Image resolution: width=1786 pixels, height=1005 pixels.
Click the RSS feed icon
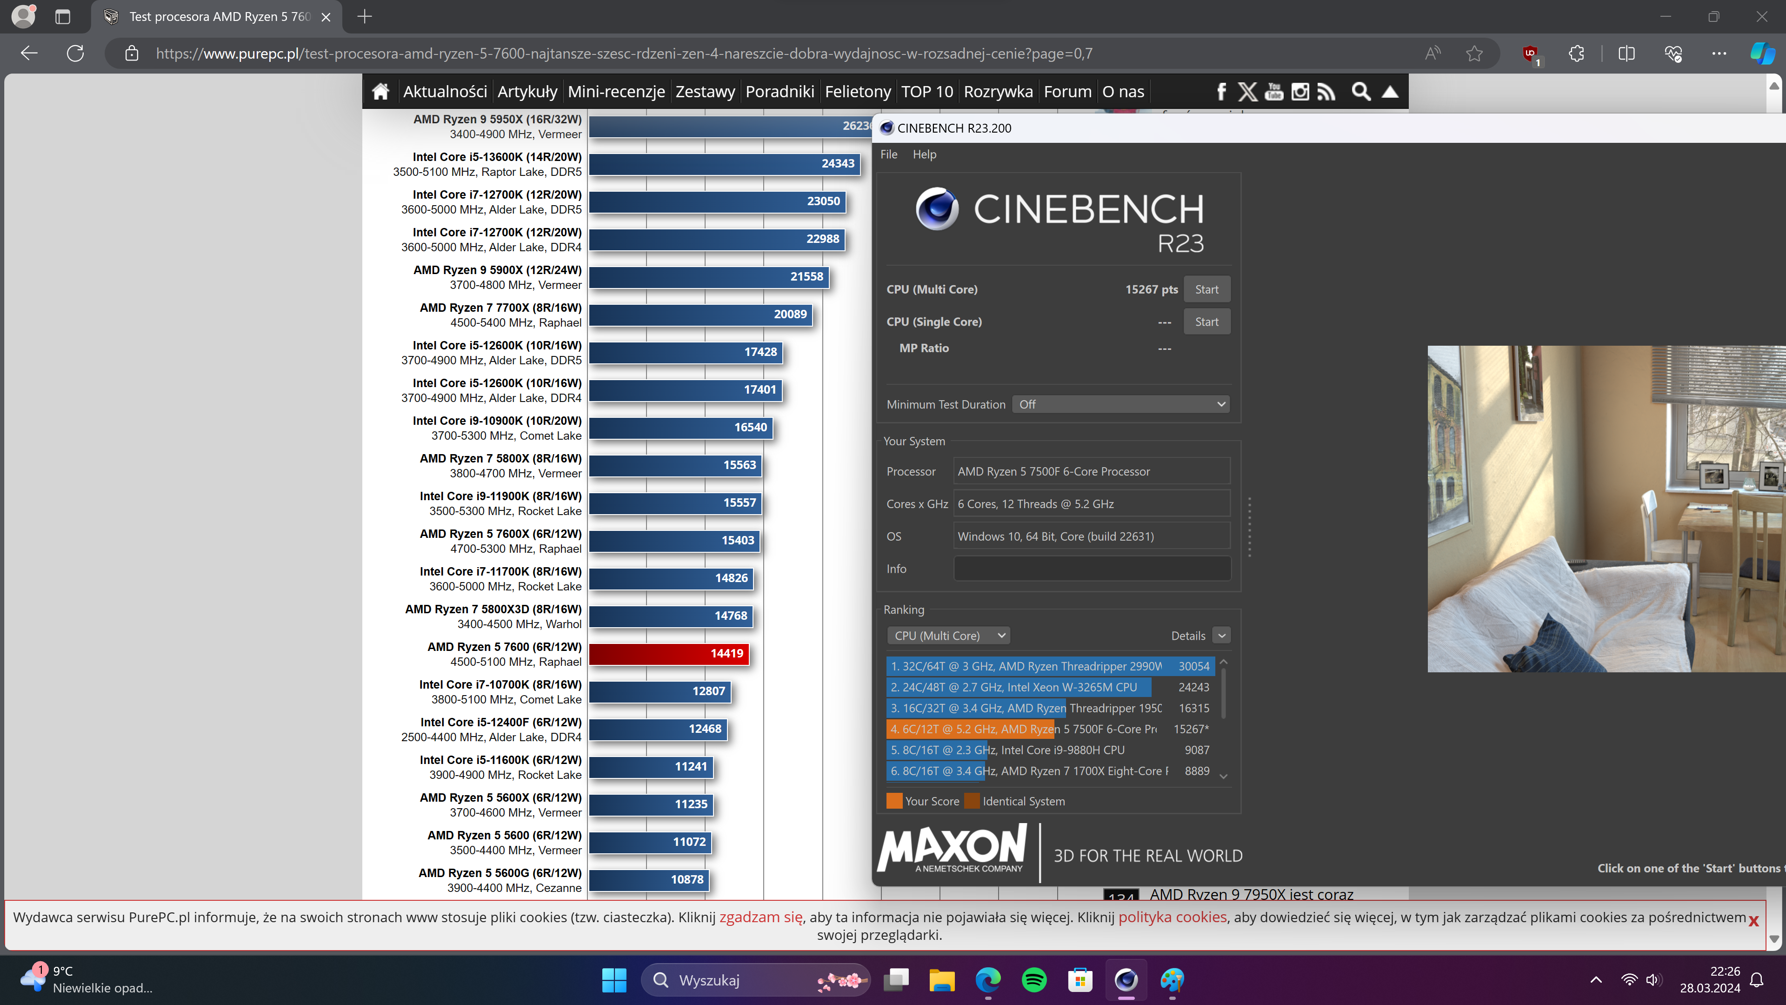[x=1326, y=92]
